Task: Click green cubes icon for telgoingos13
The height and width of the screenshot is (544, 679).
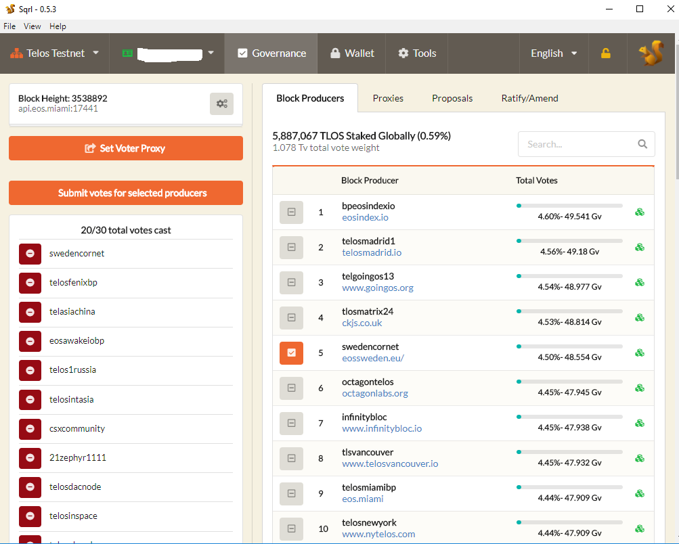Action: (640, 282)
